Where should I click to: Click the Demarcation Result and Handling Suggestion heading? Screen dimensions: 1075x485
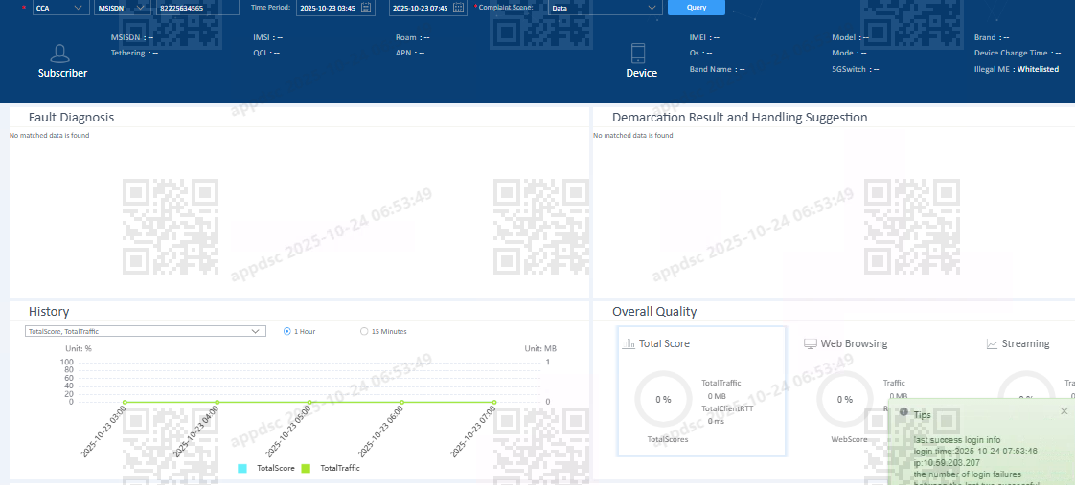[x=740, y=117]
